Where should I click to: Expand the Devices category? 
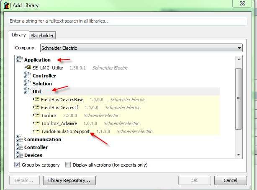(19, 154)
